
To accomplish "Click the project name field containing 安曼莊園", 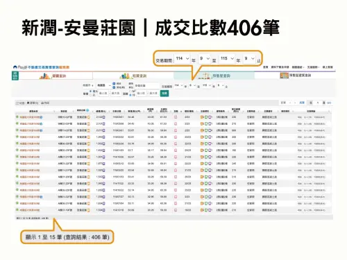I will pos(146,85).
